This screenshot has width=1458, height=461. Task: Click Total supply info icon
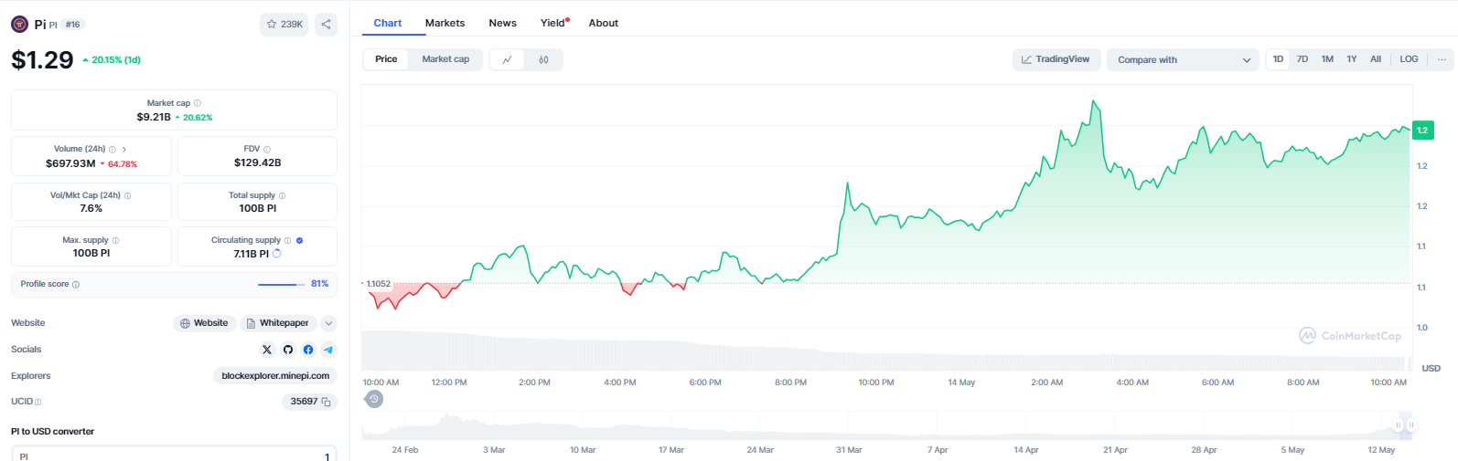[x=282, y=195]
